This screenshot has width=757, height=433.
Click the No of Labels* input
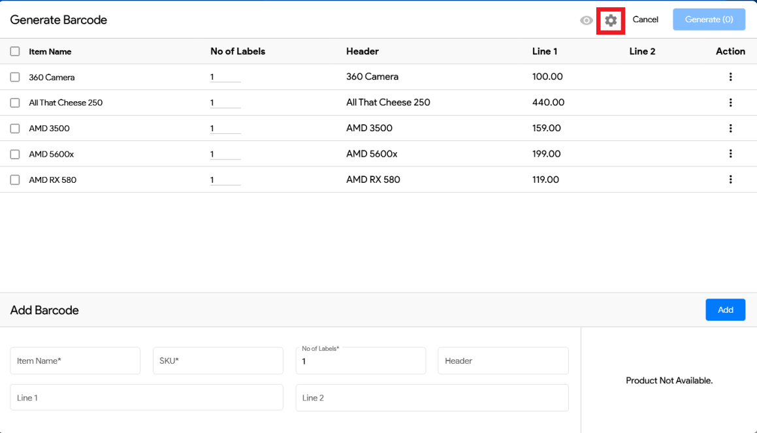click(361, 361)
